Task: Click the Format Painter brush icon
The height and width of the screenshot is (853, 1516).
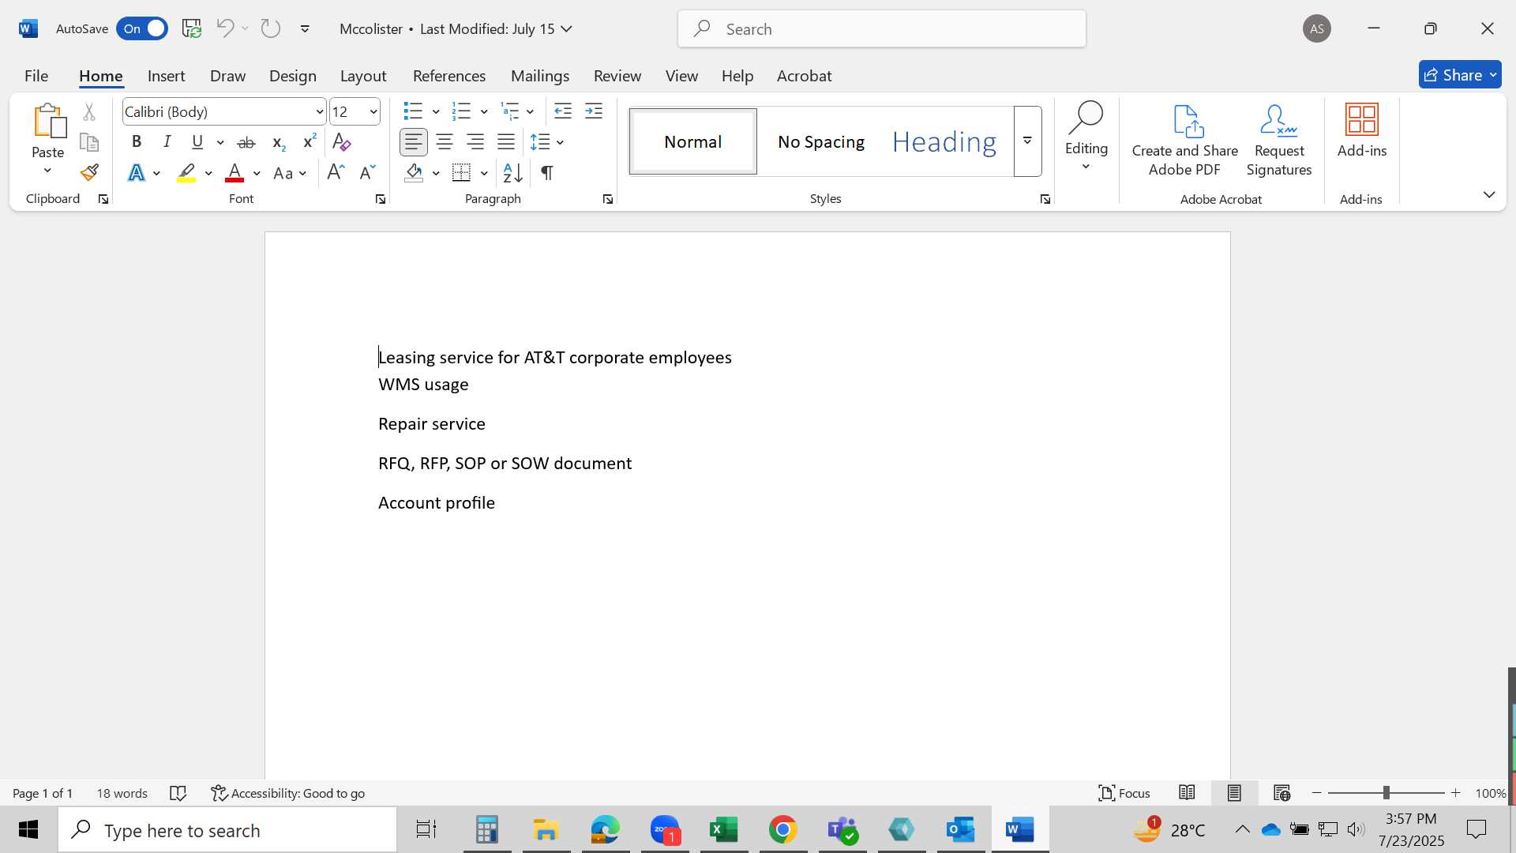Action: pyautogui.click(x=89, y=172)
